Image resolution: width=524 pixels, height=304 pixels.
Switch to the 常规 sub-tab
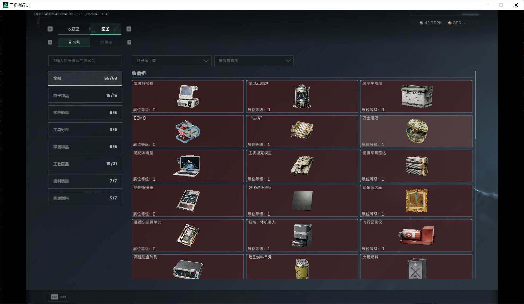pyautogui.click(x=74, y=42)
